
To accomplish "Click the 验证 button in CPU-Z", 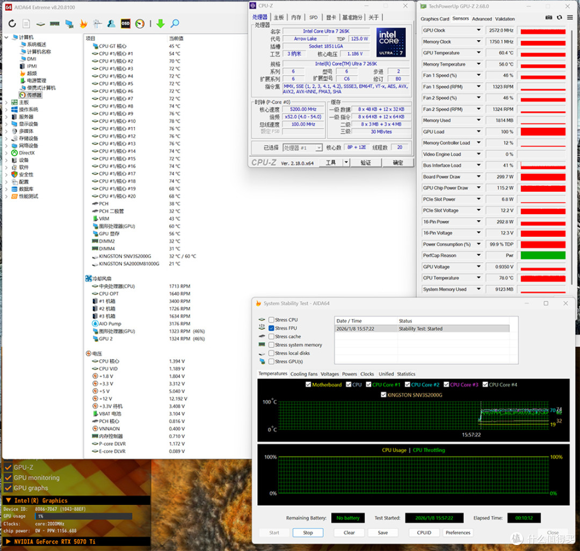I will (366, 162).
